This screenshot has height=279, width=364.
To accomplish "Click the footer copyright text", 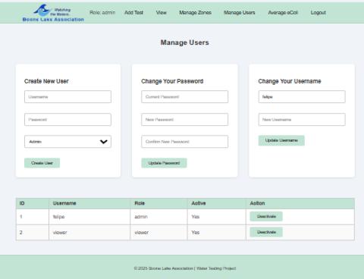I will (x=185, y=268).
